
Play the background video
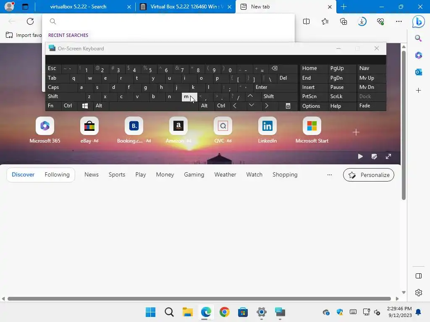[x=360, y=156]
